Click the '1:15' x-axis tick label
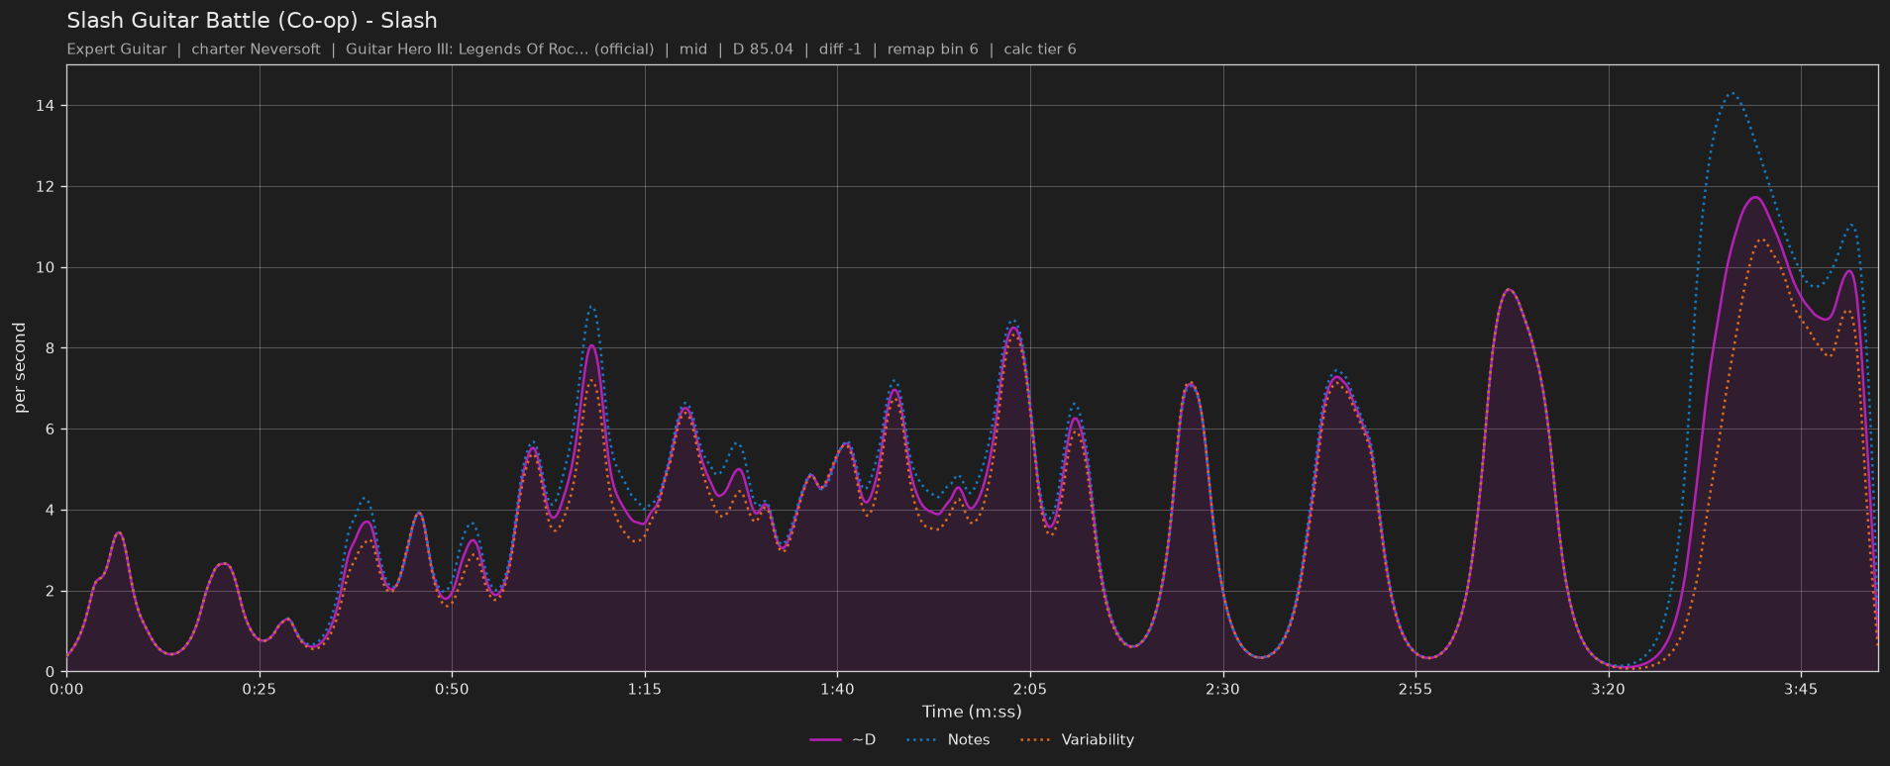 tap(645, 689)
